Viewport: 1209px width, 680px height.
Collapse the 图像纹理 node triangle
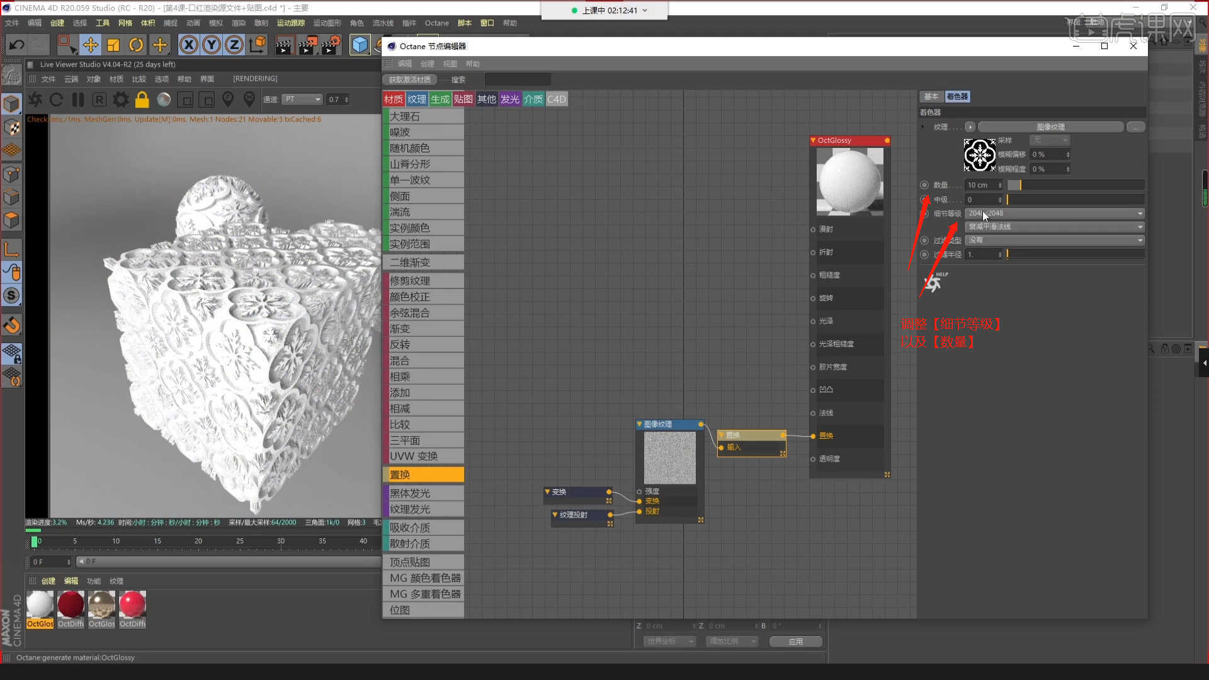[x=639, y=424]
